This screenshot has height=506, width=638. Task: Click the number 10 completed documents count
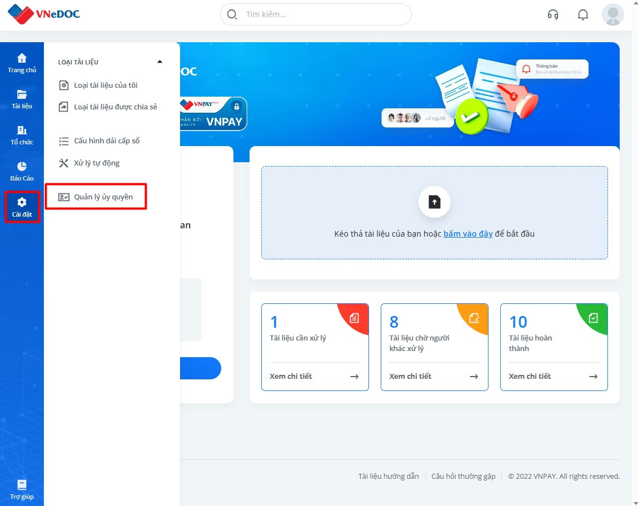[x=518, y=322]
